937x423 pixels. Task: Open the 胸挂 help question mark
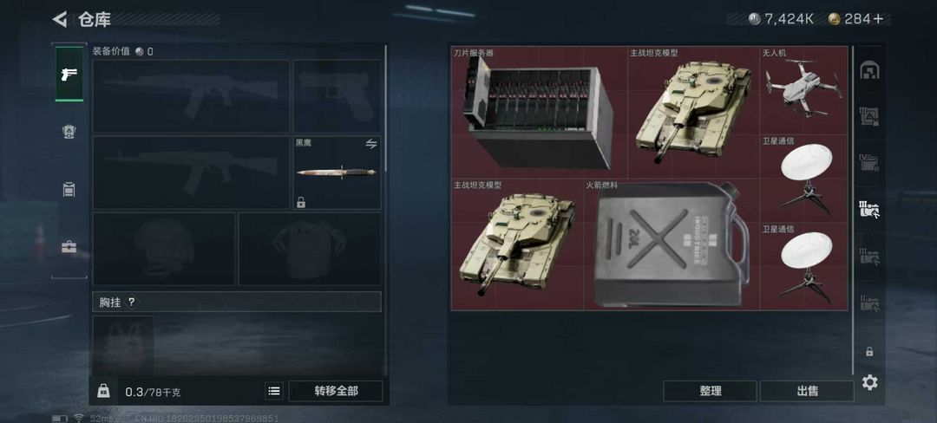(x=132, y=303)
